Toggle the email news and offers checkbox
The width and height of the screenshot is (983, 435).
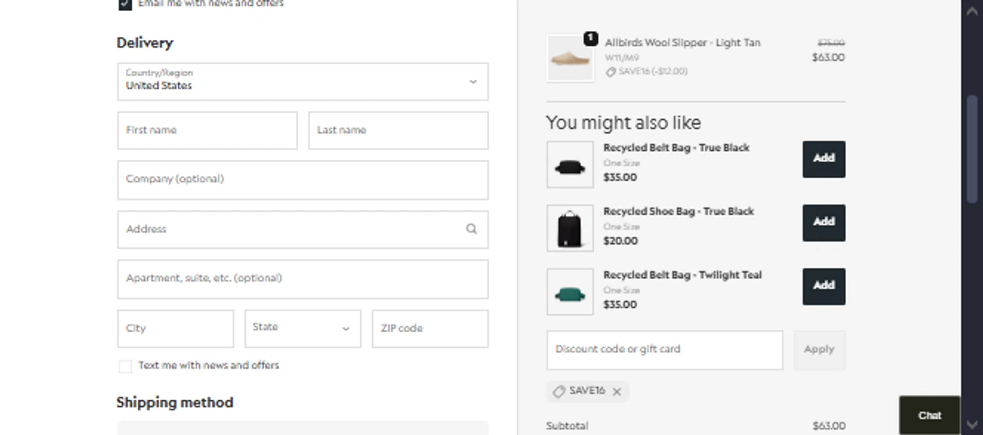125,4
